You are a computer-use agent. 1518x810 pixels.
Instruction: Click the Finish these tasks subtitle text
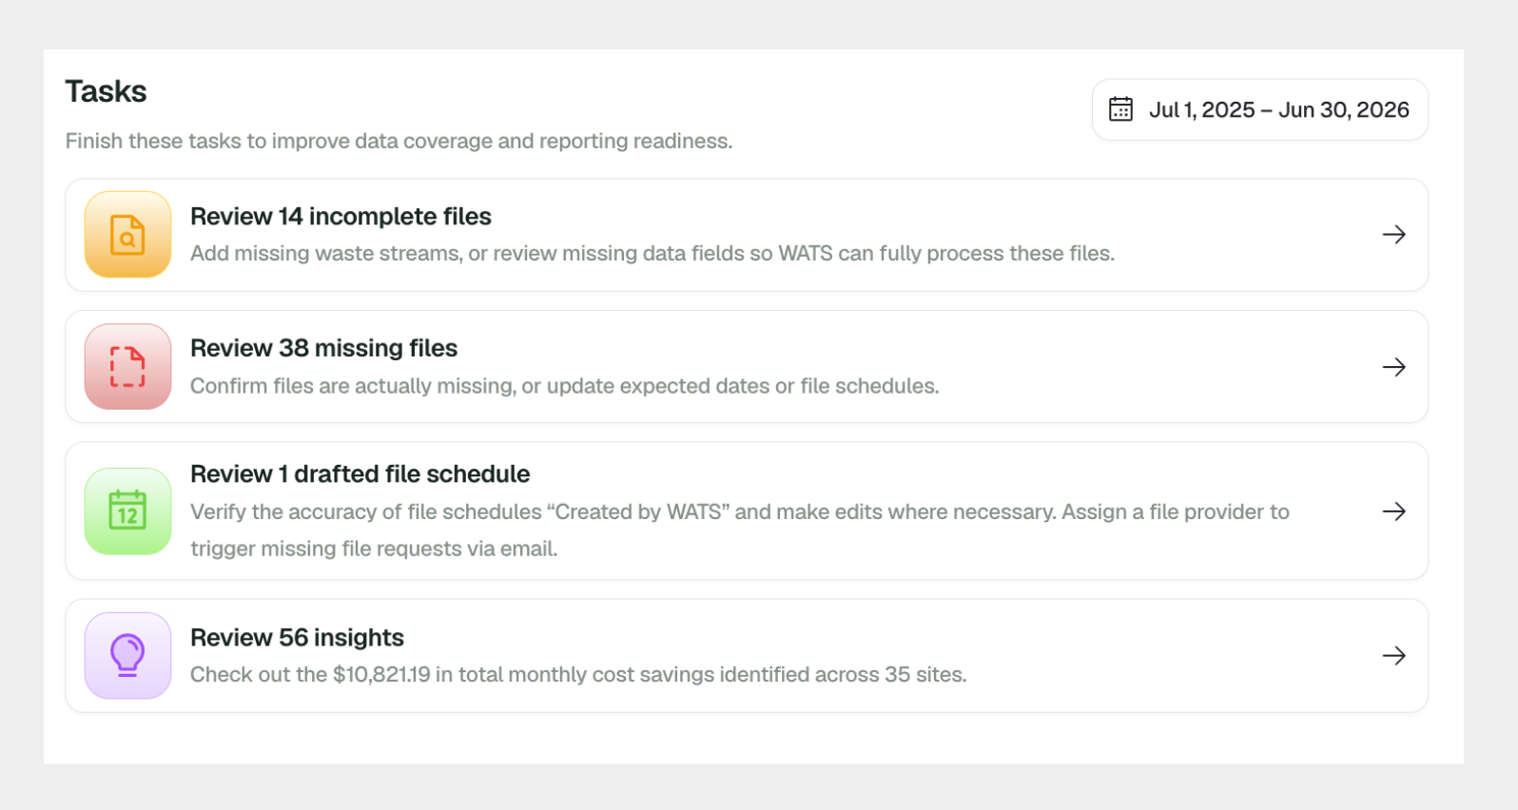pyautogui.click(x=399, y=141)
